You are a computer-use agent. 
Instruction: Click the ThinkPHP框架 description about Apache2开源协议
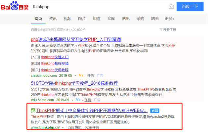coord(103,119)
